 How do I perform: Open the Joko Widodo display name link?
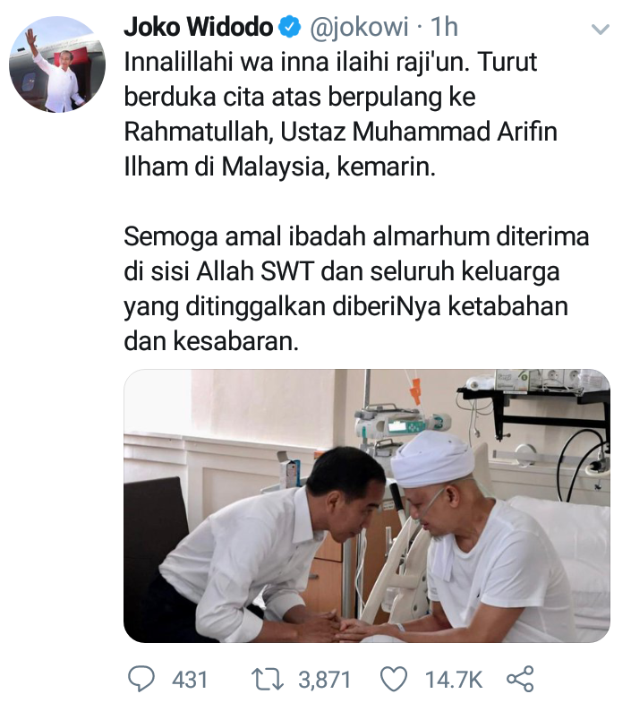coord(198,27)
